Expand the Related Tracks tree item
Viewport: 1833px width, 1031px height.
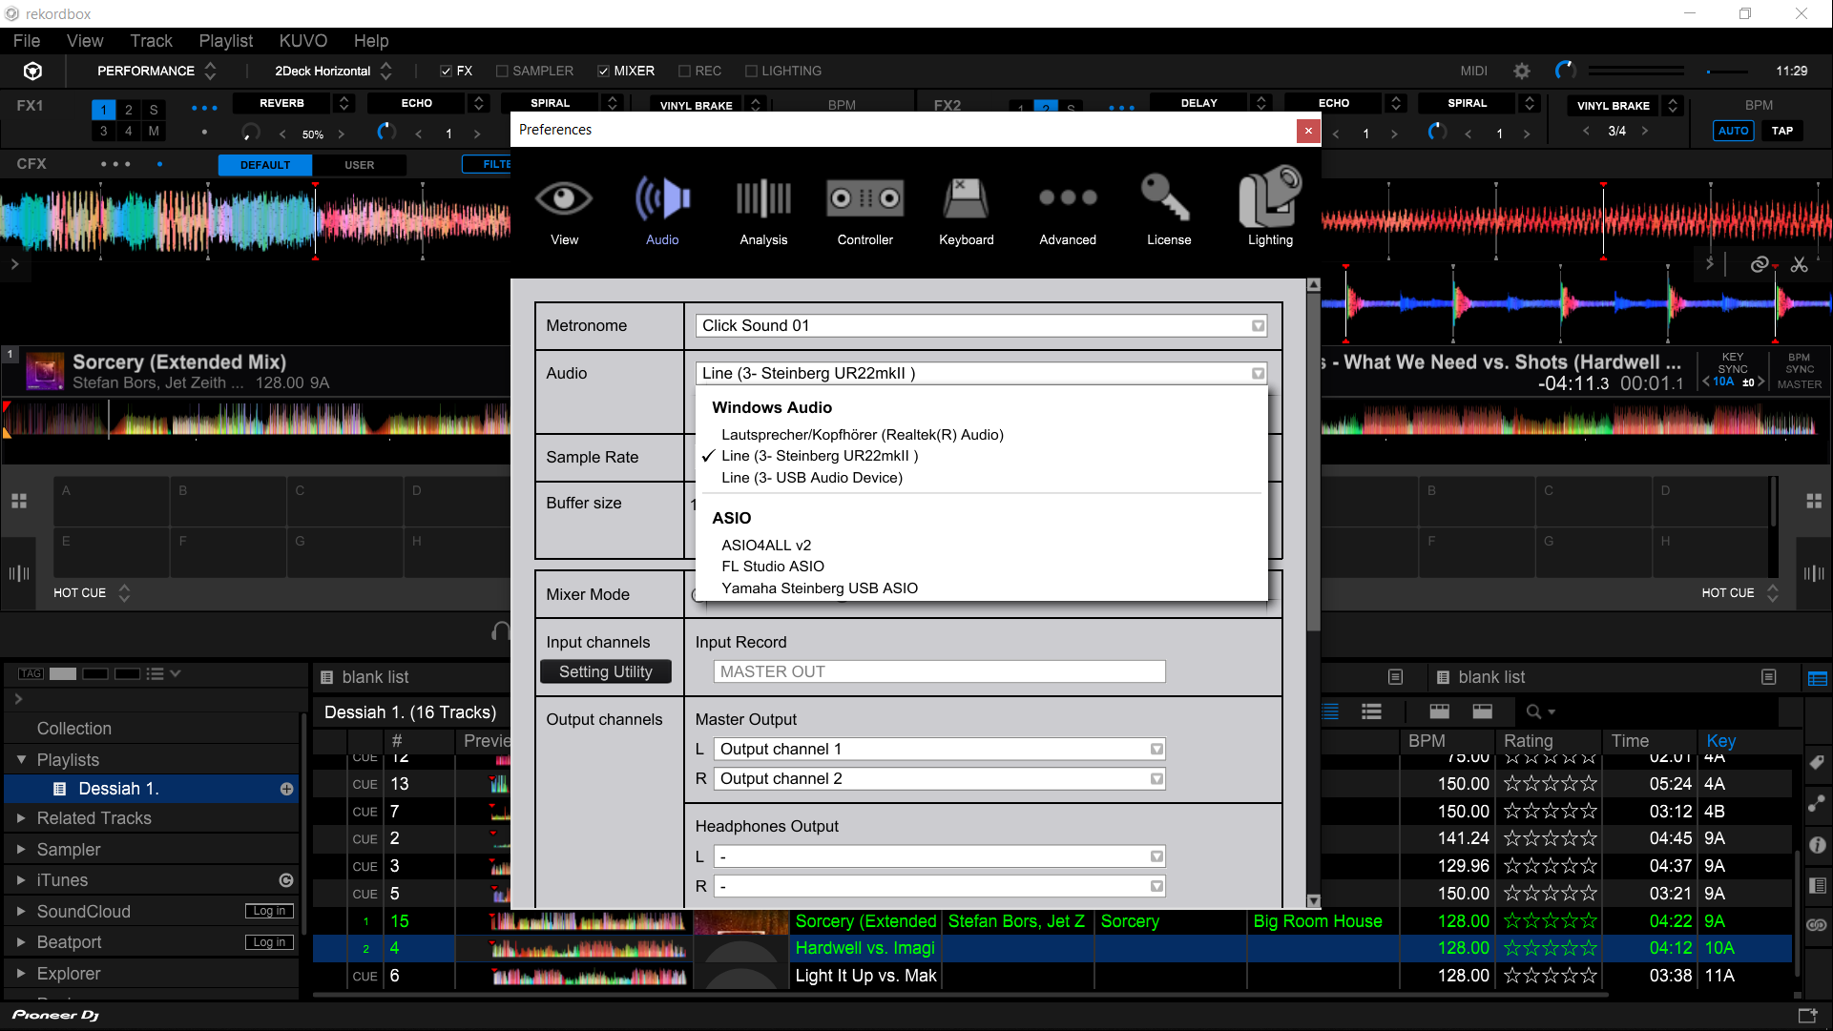pos(21,818)
